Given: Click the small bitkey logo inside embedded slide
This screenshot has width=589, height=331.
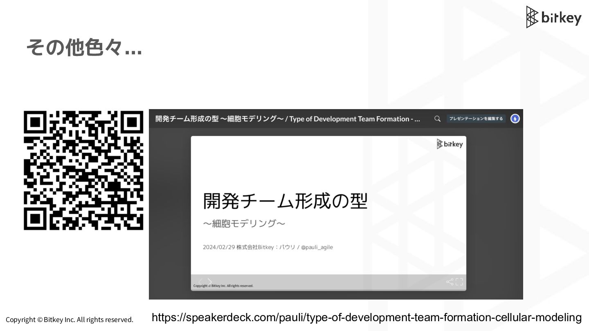Looking at the screenshot, I should [450, 144].
